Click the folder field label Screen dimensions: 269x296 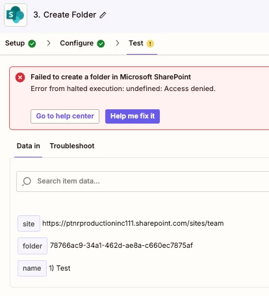click(32, 246)
